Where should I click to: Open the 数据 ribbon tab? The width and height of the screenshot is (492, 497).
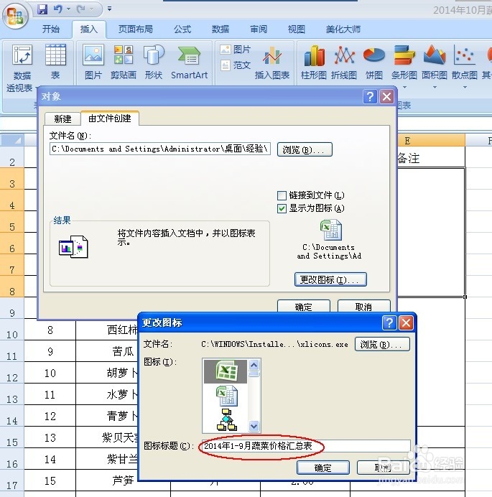click(221, 29)
